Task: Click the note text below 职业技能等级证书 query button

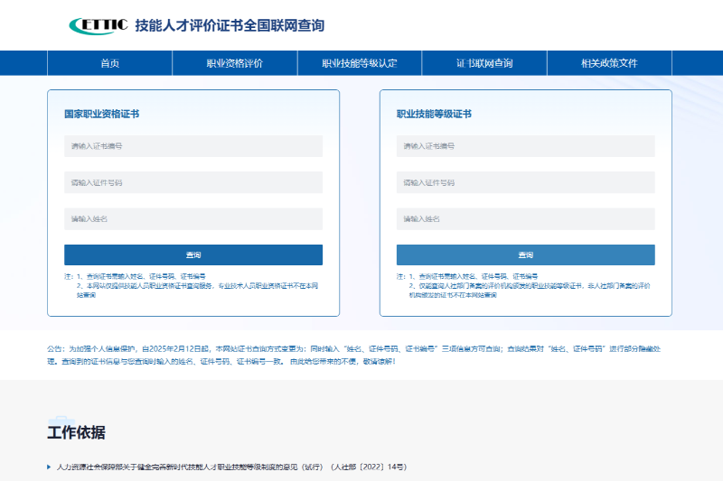Action: click(523, 285)
